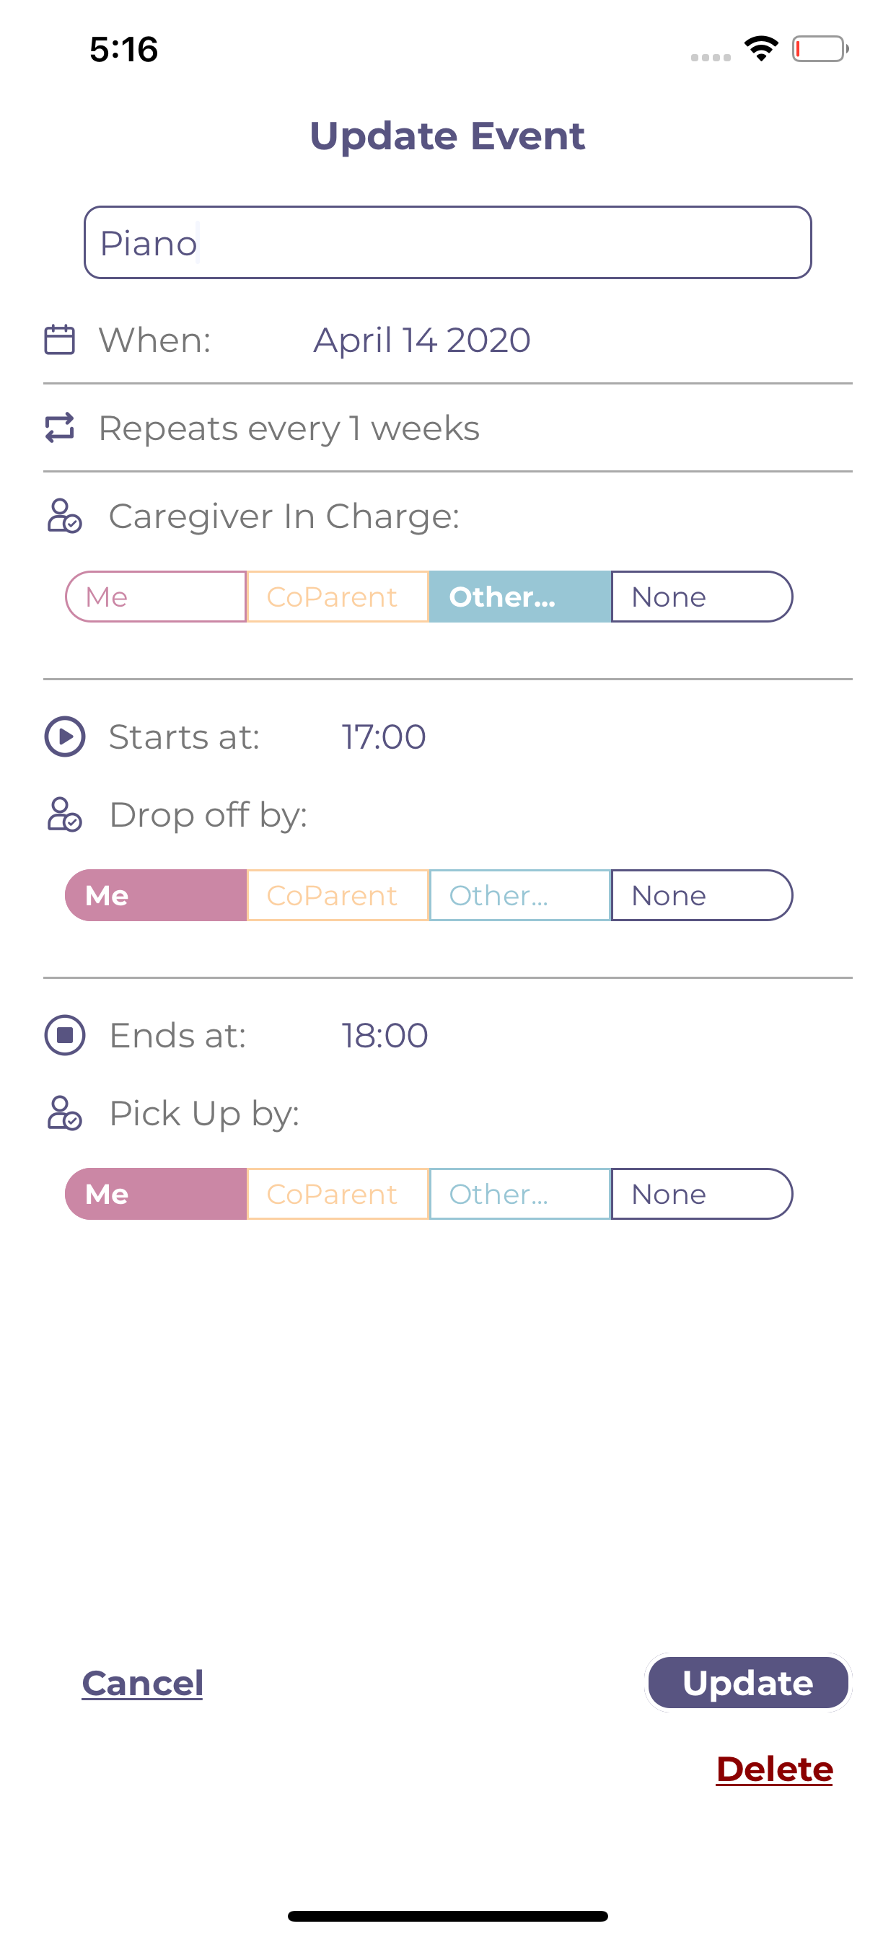Tap the Wi-Fi icon in status bar
Viewport: 896px width, 1939px height.
pyautogui.click(x=762, y=48)
